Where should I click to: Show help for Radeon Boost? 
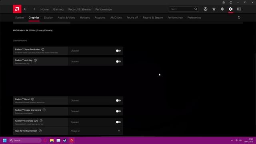[x=33, y=99]
